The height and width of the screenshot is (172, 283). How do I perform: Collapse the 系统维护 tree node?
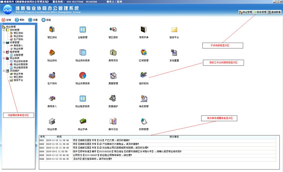pos(4,71)
